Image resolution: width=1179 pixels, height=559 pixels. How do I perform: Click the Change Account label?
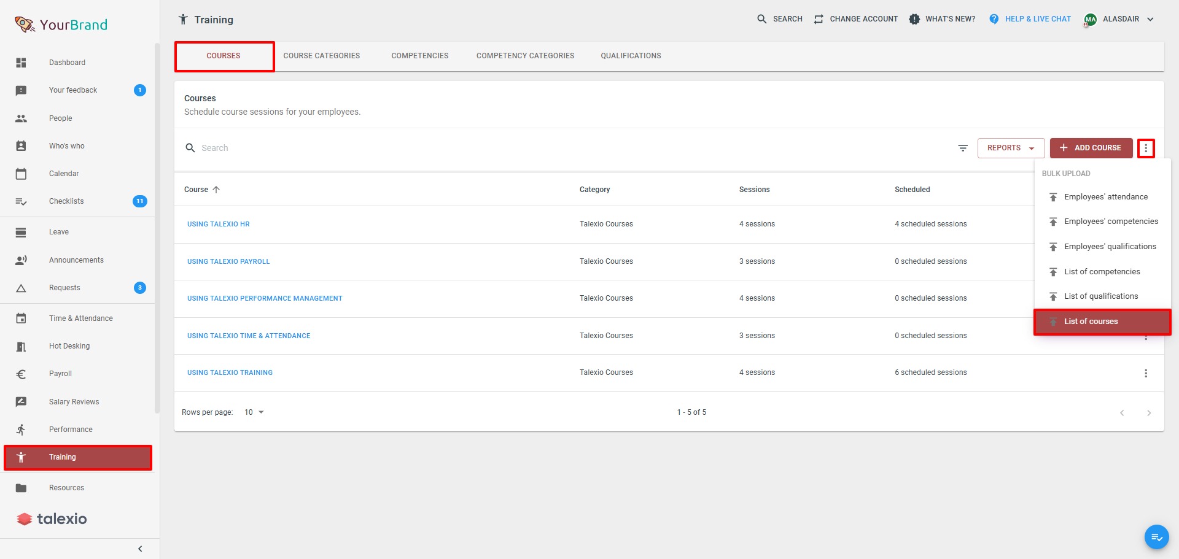pyautogui.click(x=863, y=19)
